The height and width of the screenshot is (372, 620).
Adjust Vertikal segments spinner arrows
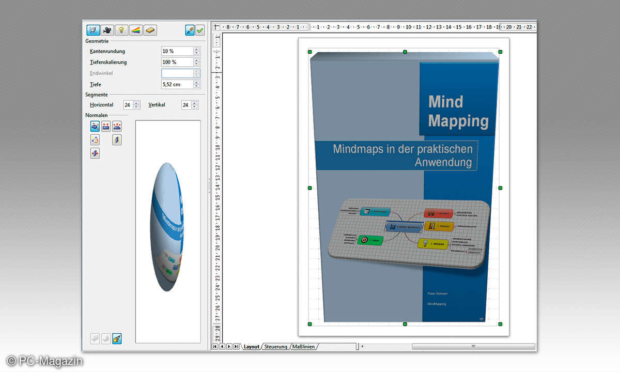pyautogui.click(x=194, y=105)
